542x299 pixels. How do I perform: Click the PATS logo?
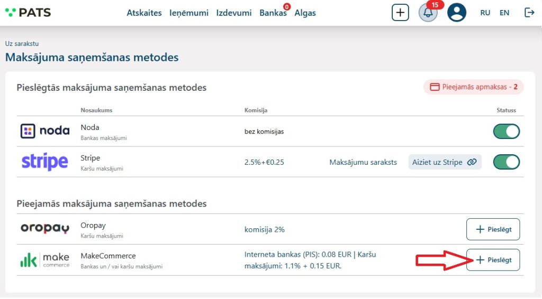click(x=28, y=13)
